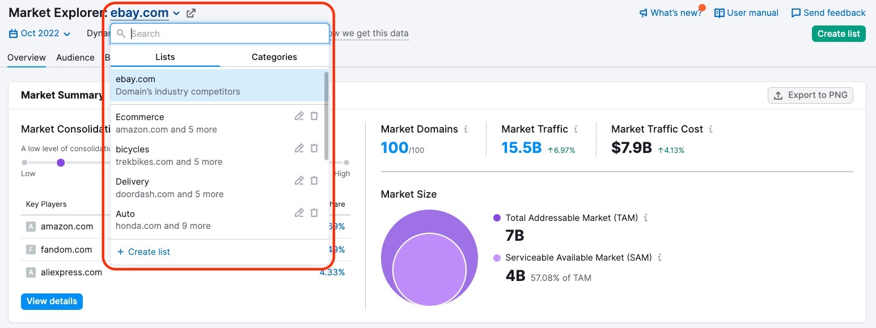The width and height of the screenshot is (876, 328).
Task: Click the dropdown list scrollbar thumb
Action: coord(326,116)
